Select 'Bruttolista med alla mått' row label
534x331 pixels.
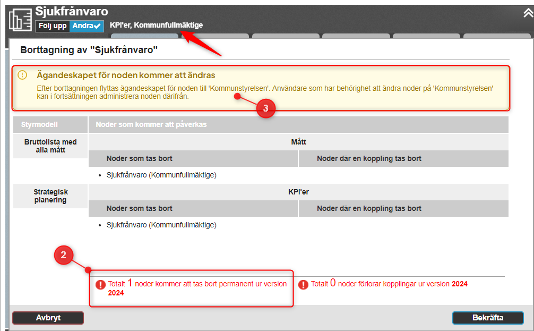coord(50,146)
